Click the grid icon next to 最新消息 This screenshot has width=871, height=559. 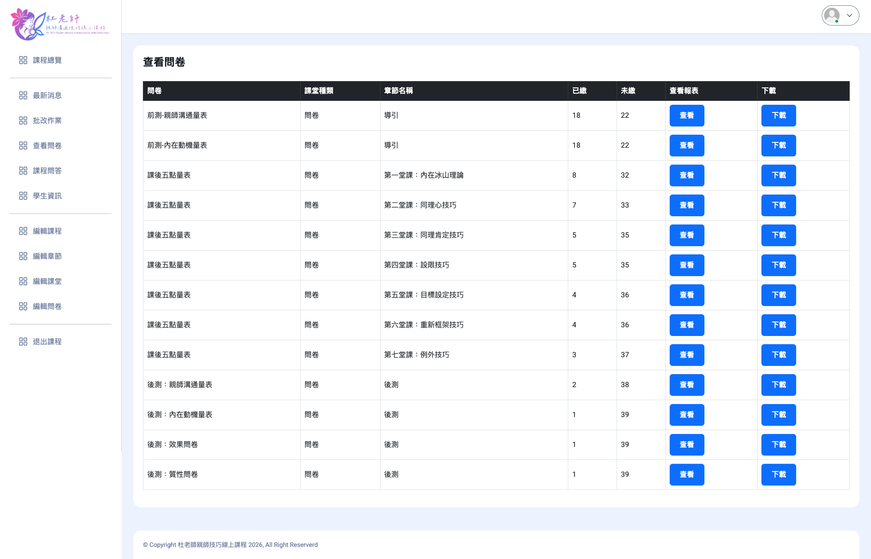pos(23,96)
